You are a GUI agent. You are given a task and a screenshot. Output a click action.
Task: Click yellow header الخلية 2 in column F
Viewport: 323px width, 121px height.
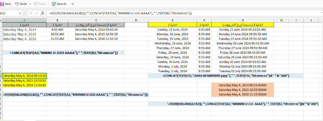click(204, 25)
